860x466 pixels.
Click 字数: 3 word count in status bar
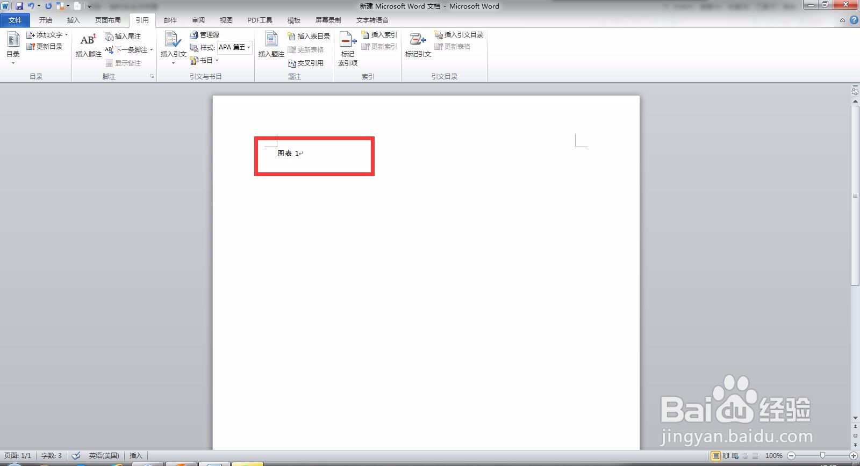click(52, 456)
